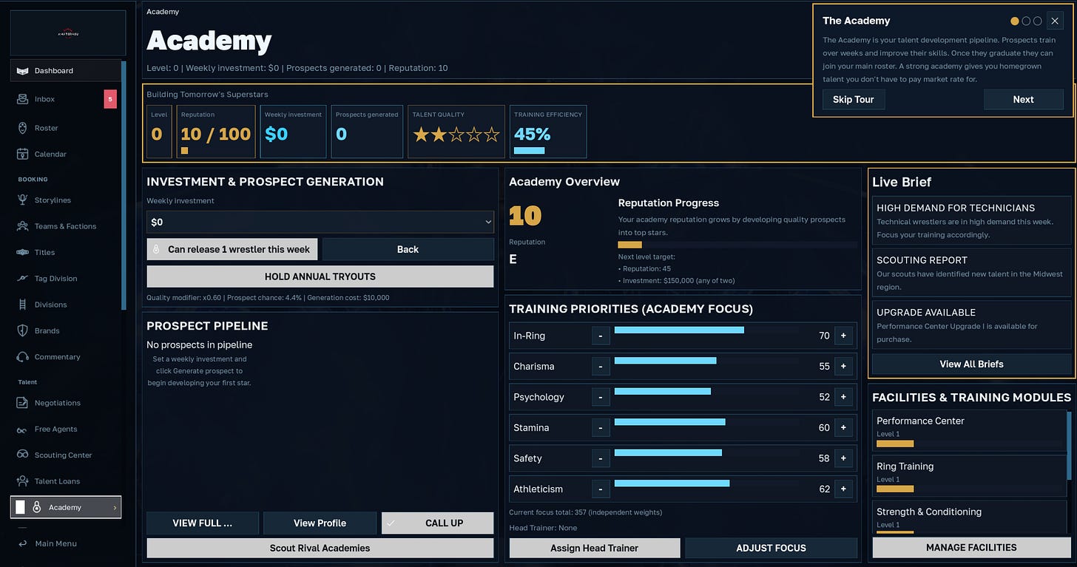This screenshot has height=567, width=1077.
Task: Click the Tag Division icon
Action: tap(22, 279)
